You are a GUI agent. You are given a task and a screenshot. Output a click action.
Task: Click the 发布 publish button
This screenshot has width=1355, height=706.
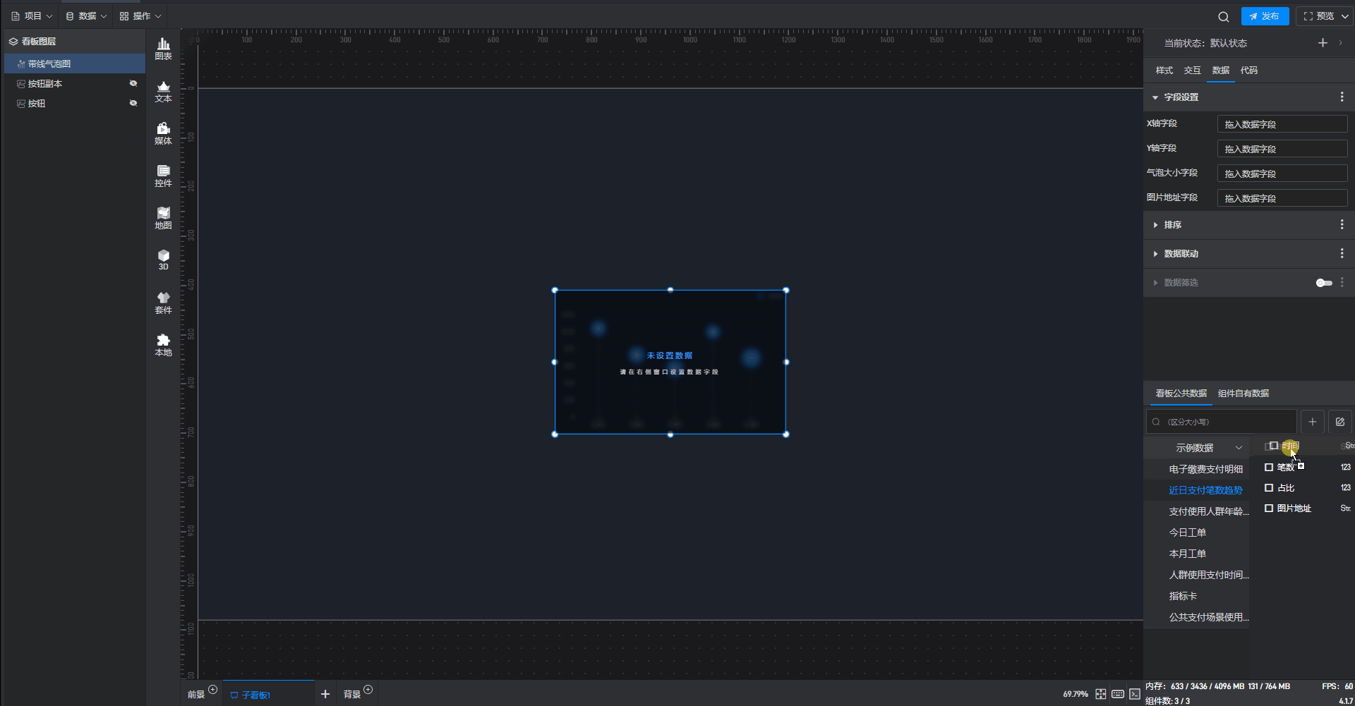tap(1265, 16)
